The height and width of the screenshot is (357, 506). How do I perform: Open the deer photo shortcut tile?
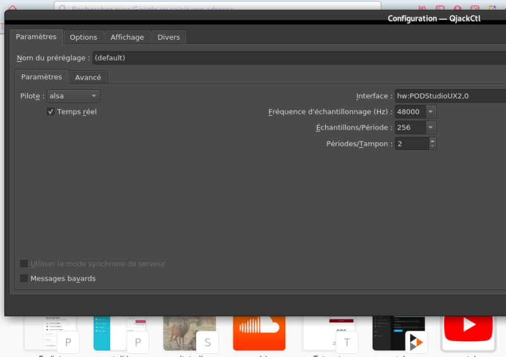click(x=189, y=333)
